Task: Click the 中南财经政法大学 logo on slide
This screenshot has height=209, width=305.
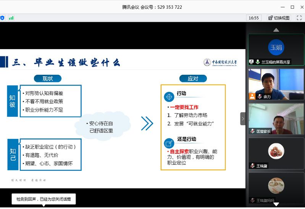Action: point(220,62)
